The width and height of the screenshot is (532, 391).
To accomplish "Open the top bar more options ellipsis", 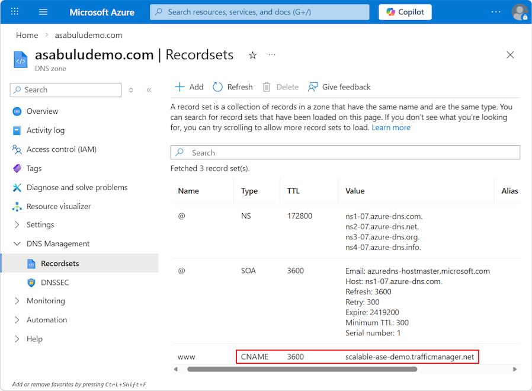I will click(x=496, y=12).
